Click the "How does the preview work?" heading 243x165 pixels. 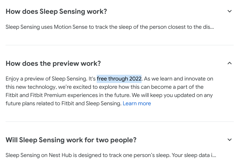pos(53,63)
